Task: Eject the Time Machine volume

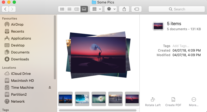Action: coord(50,87)
